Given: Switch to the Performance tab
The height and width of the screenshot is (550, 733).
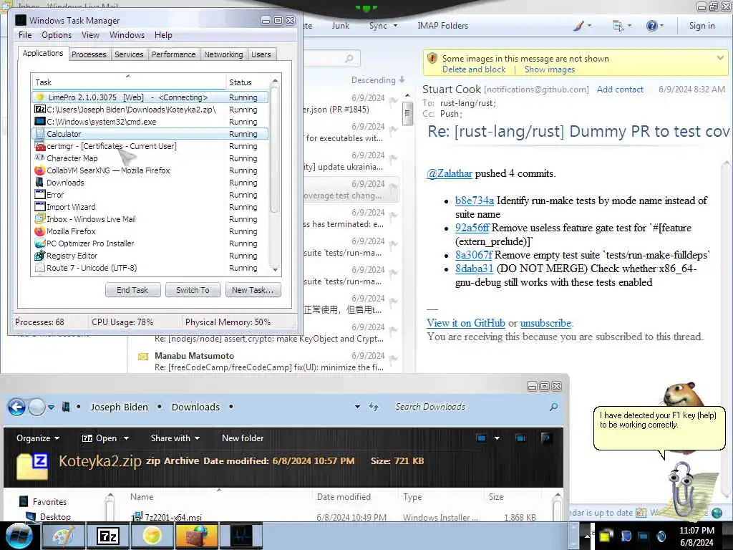Looking at the screenshot, I should click(173, 54).
